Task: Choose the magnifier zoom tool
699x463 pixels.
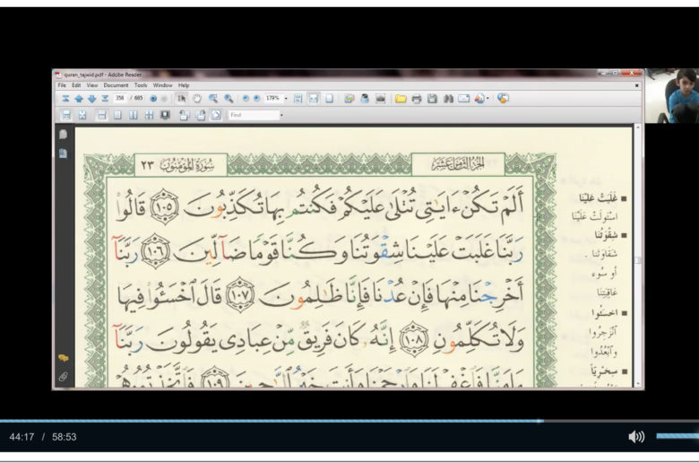Action: click(x=229, y=99)
